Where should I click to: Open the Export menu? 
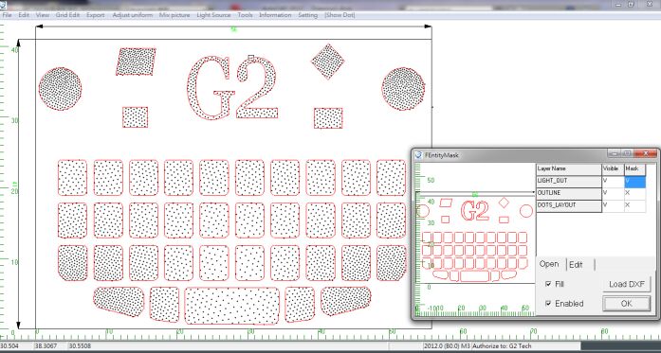click(x=95, y=15)
